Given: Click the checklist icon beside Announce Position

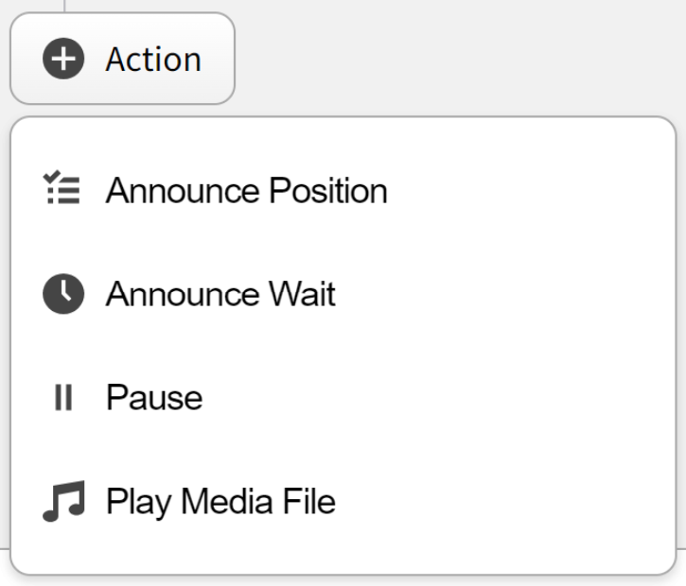Looking at the screenshot, I should pos(63,189).
